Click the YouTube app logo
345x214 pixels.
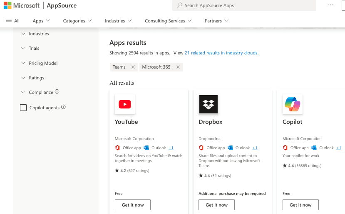[125, 104]
